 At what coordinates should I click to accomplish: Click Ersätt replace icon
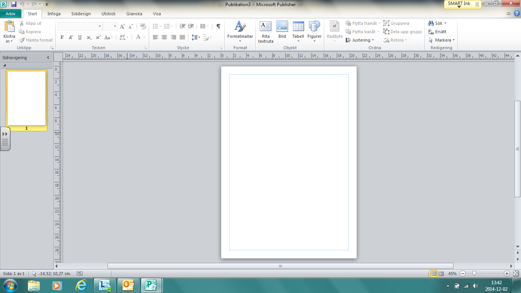click(437, 32)
